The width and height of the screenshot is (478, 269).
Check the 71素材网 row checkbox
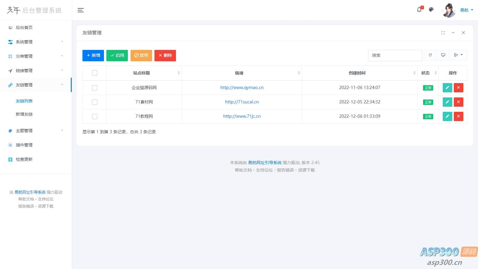click(x=95, y=102)
